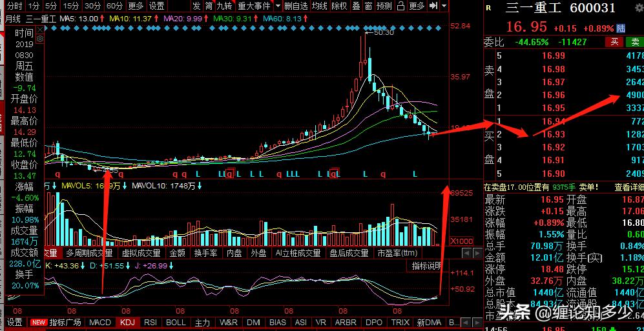Select the 换手率 tab
This screenshot has height=331, width=644.
[x=206, y=253]
